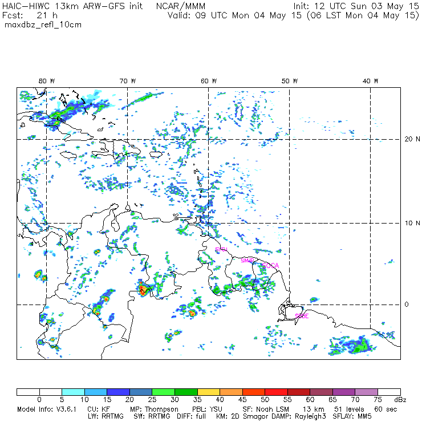Image resolution: width=422 pixels, height=422 pixels.
Task: Click the '51 levels' text
Action: [x=349, y=409]
